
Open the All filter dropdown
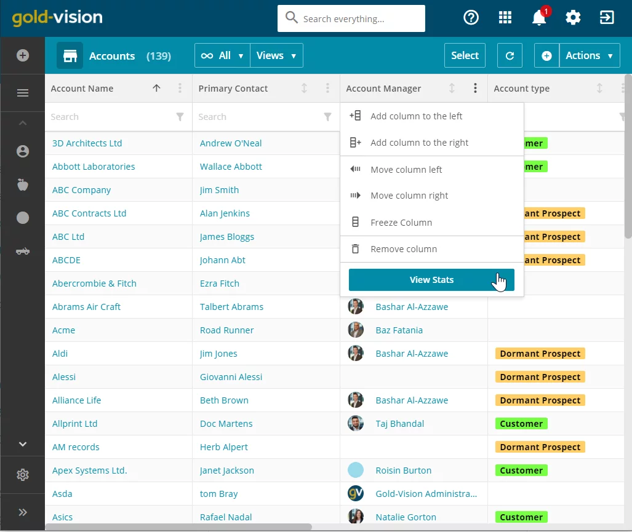[223, 55]
